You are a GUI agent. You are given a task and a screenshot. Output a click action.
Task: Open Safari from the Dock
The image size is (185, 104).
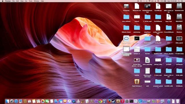click(x=16, y=101)
